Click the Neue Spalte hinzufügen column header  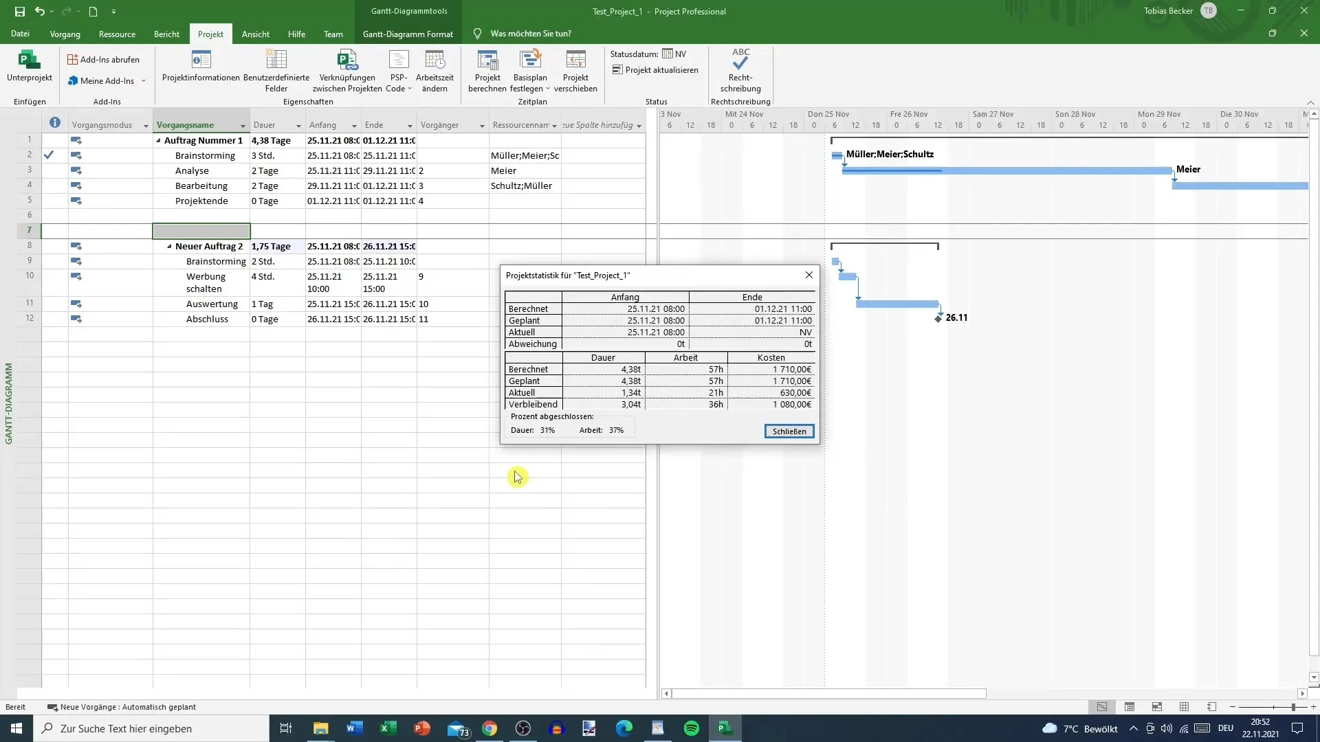pos(602,125)
